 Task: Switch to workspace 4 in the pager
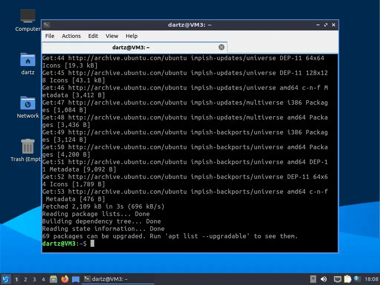tap(43, 279)
